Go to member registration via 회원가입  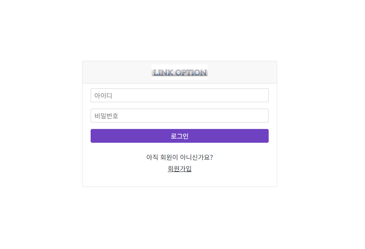pos(180,168)
